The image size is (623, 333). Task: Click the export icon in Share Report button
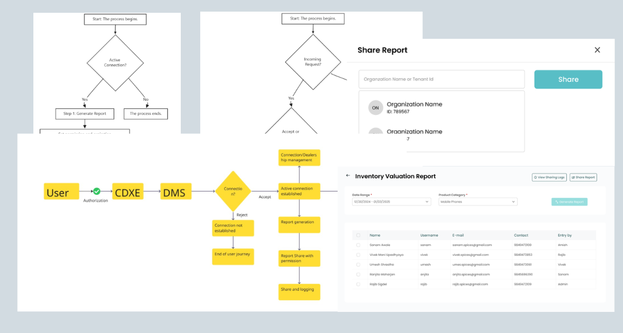tap(573, 177)
